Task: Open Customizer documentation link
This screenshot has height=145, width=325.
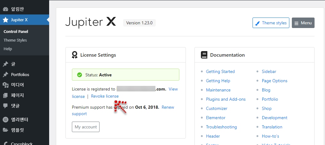Action: [217, 108]
